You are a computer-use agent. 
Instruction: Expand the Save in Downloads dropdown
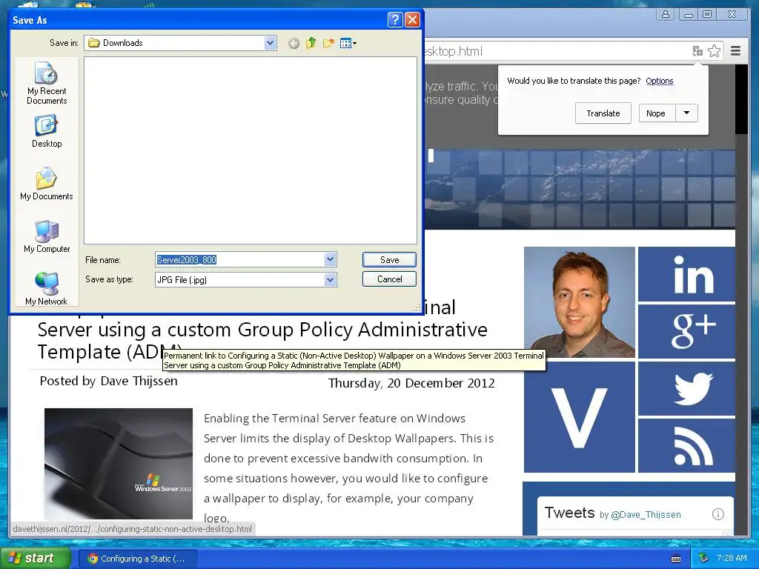pos(270,43)
